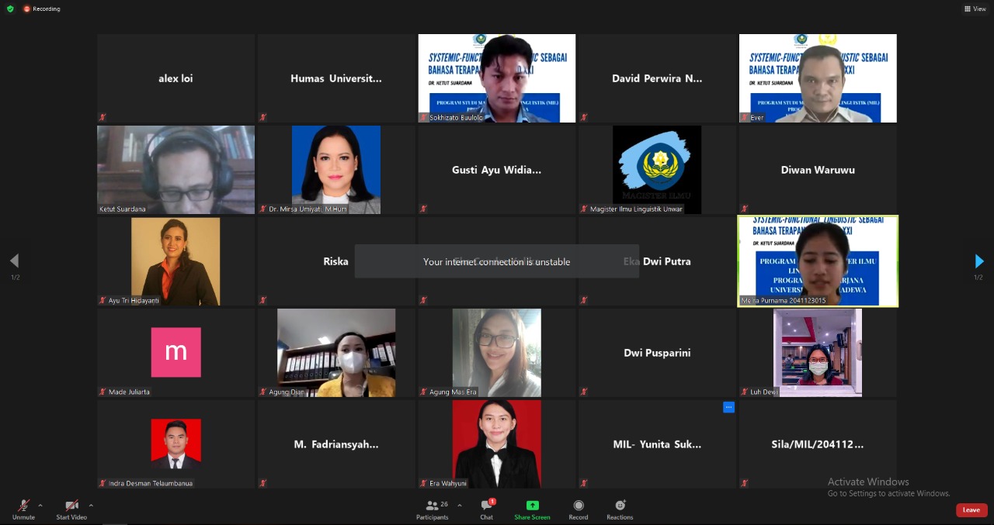This screenshot has width=994, height=525.
Task: Click Made Juliarta's pink avatar tile
Action: [176, 353]
